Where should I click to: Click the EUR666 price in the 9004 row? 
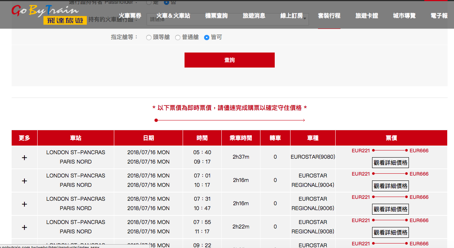pyautogui.click(x=419, y=174)
